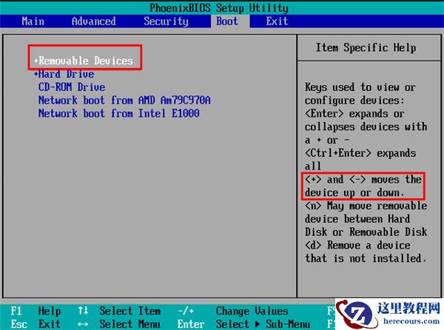Go to the Exit menu tab
The image size is (444, 330).
[x=277, y=21]
